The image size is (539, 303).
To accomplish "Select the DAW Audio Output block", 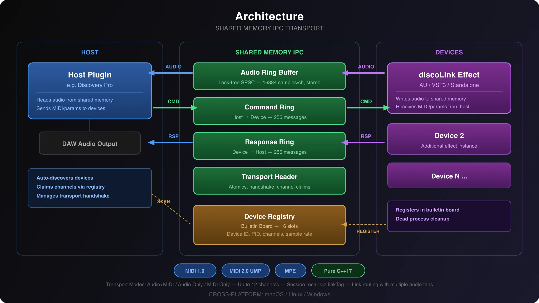I will (x=90, y=143).
